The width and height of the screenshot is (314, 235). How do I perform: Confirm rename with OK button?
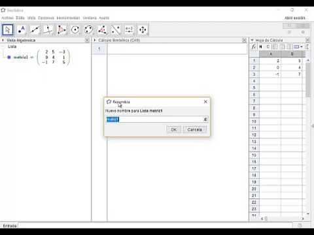coord(174,129)
